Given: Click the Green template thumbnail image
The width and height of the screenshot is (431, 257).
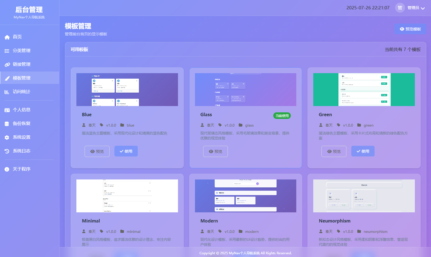Looking at the screenshot, I should pos(364,90).
